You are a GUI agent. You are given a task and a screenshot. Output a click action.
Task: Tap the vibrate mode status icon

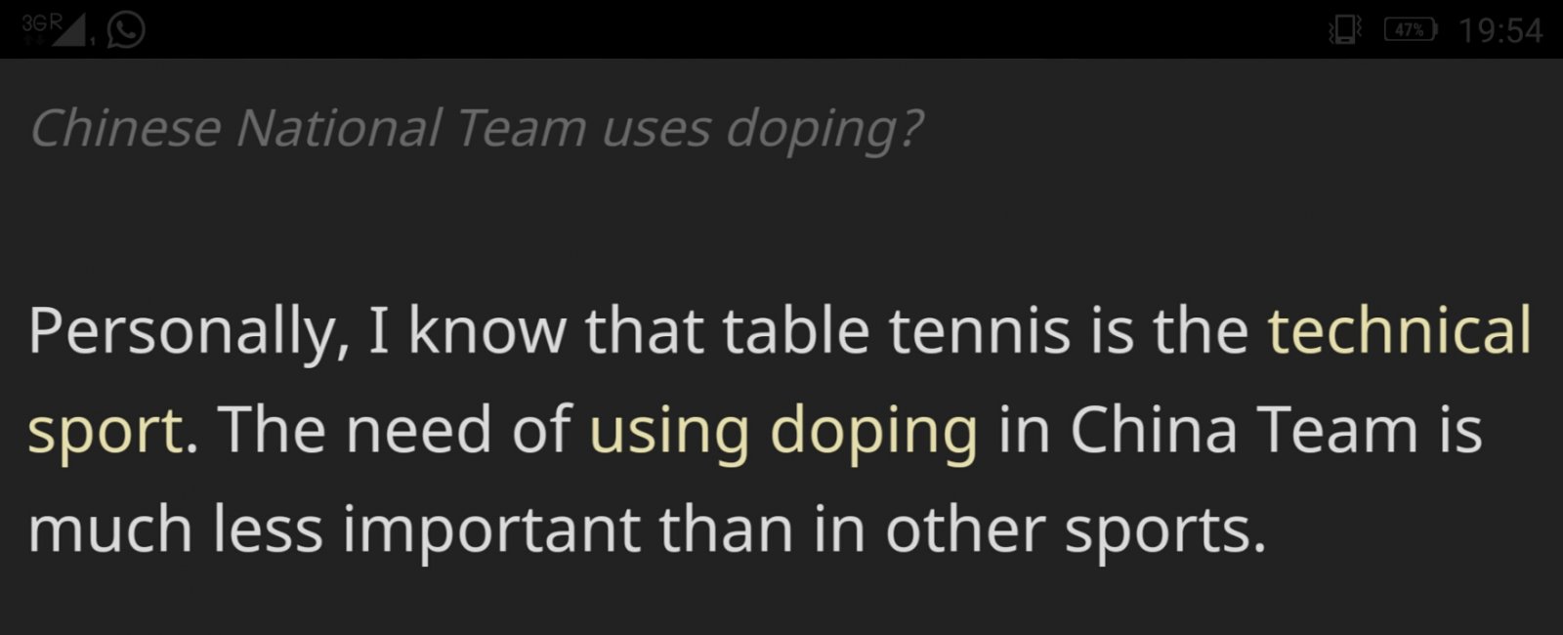[1345, 30]
